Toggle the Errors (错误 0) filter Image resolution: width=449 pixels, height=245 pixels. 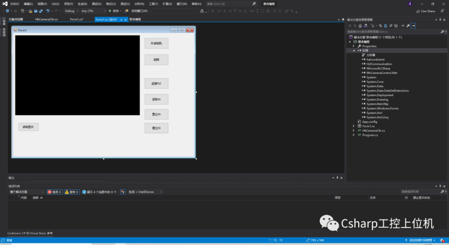55,192
